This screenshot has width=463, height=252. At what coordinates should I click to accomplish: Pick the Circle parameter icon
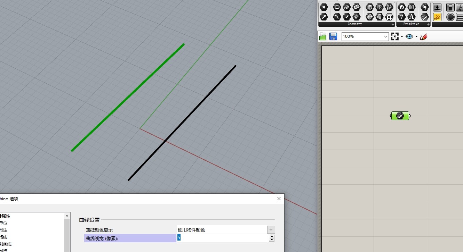point(337,7)
